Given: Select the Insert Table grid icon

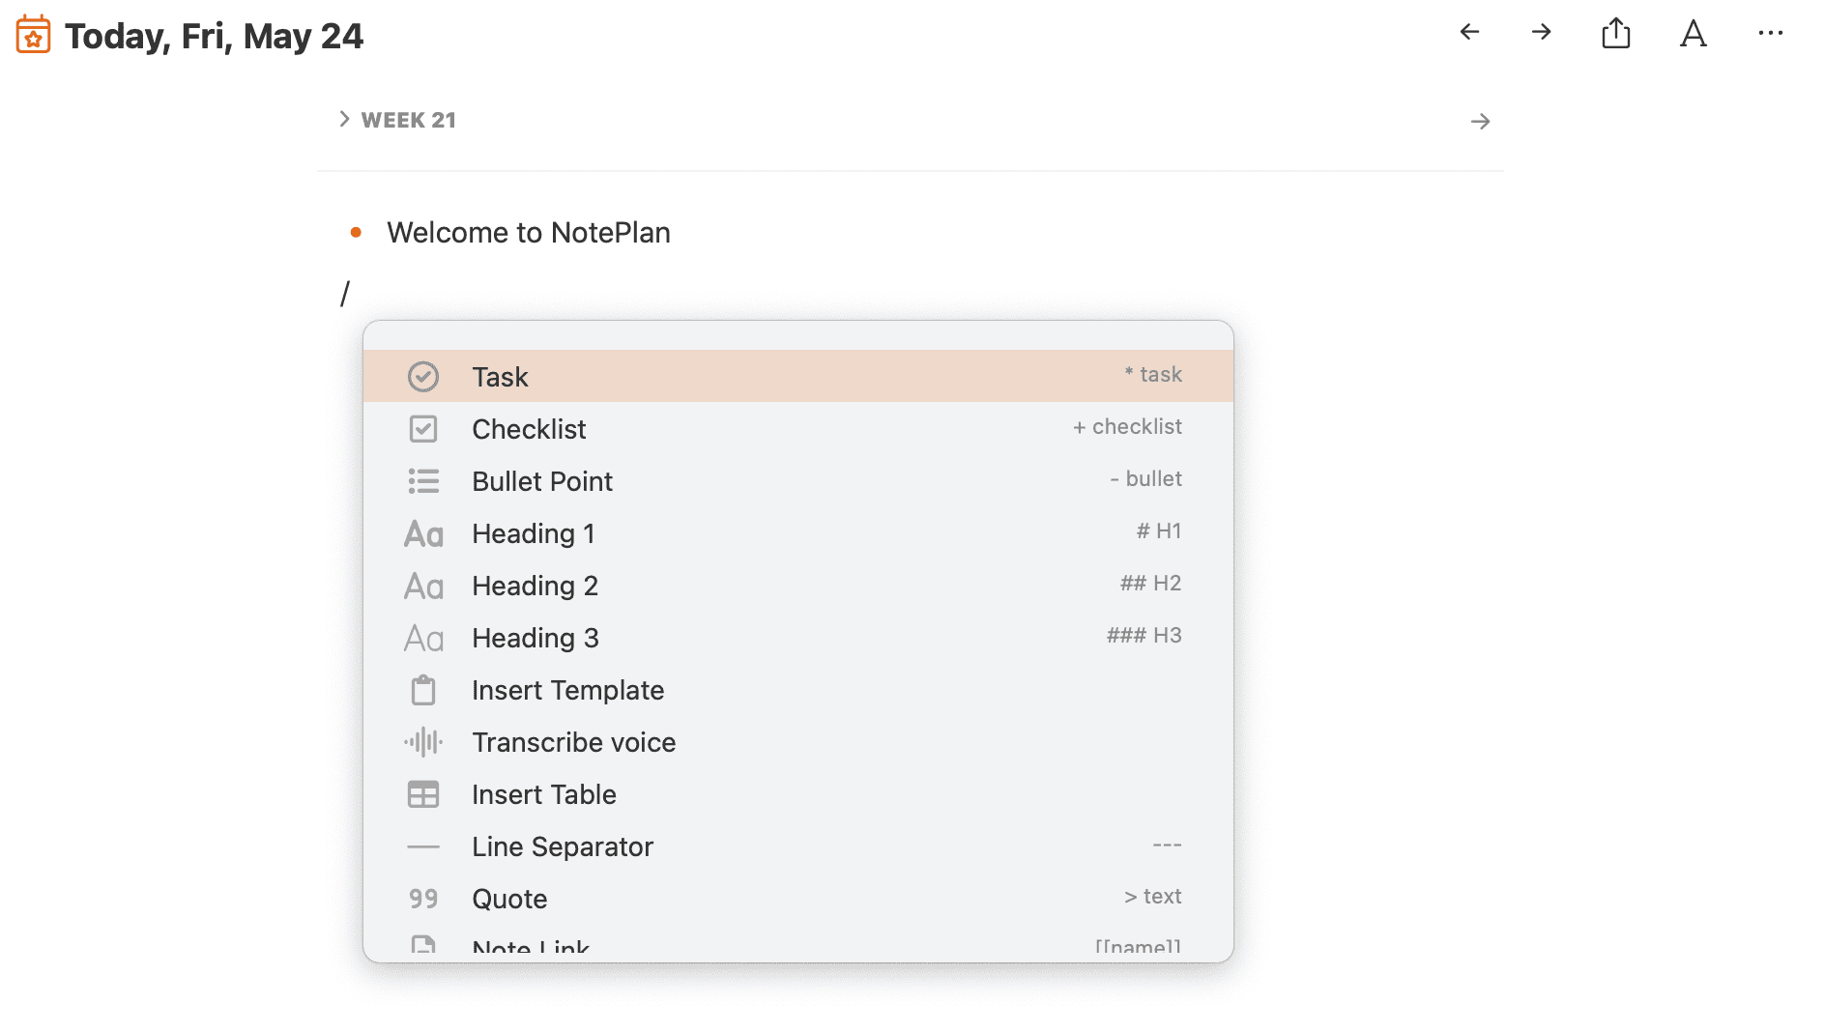Looking at the screenshot, I should (x=423, y=793).
